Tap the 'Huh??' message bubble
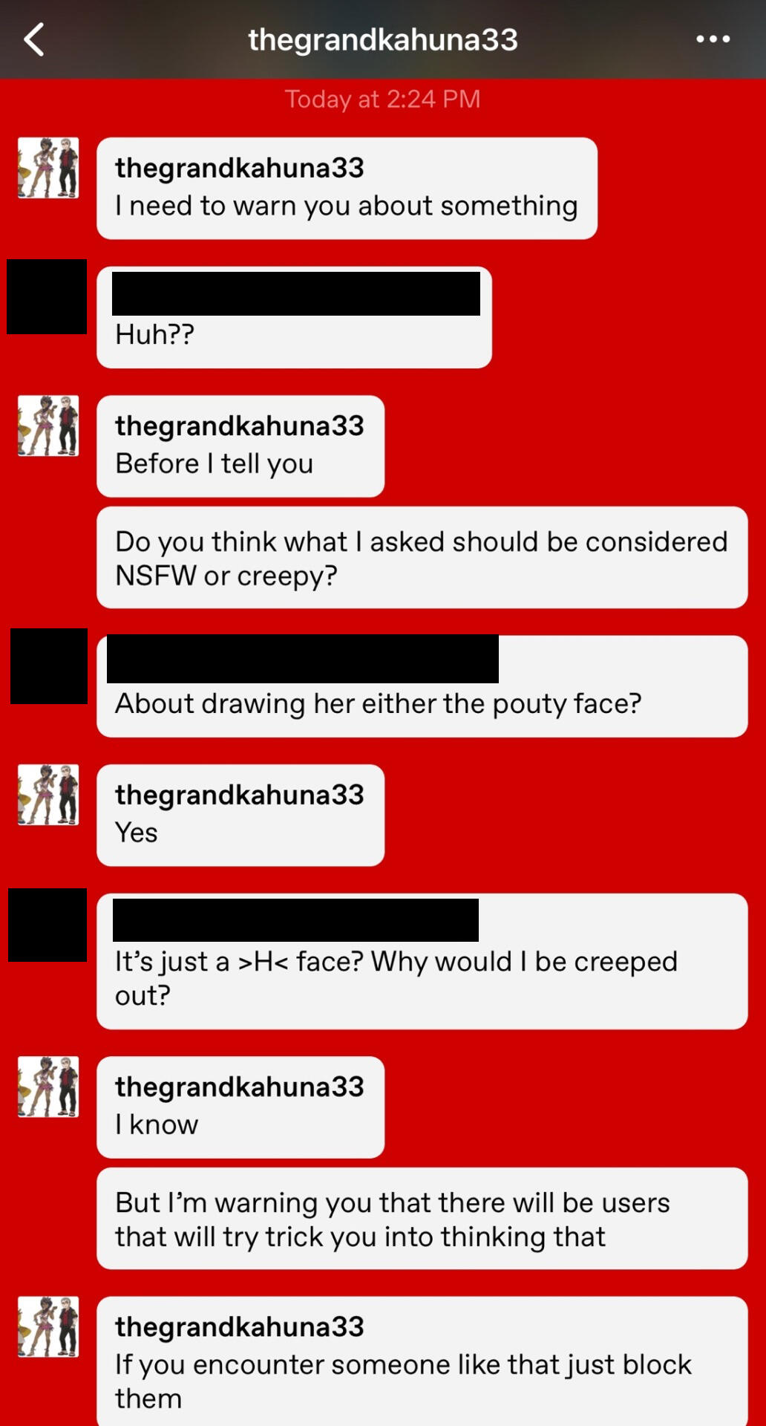Image resolution: width=766 pixels, height=1426 pixels. point(294,317)
